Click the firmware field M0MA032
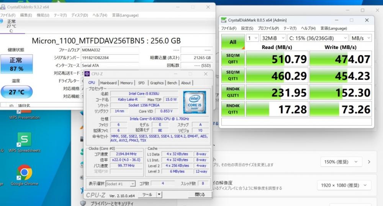Viewport: 383px width, 206px height. coord(110,50)
